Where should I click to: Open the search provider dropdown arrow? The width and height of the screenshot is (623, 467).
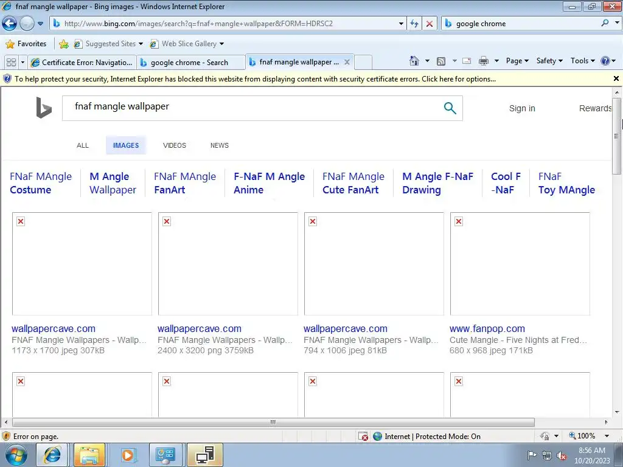[x=617, y=23]
